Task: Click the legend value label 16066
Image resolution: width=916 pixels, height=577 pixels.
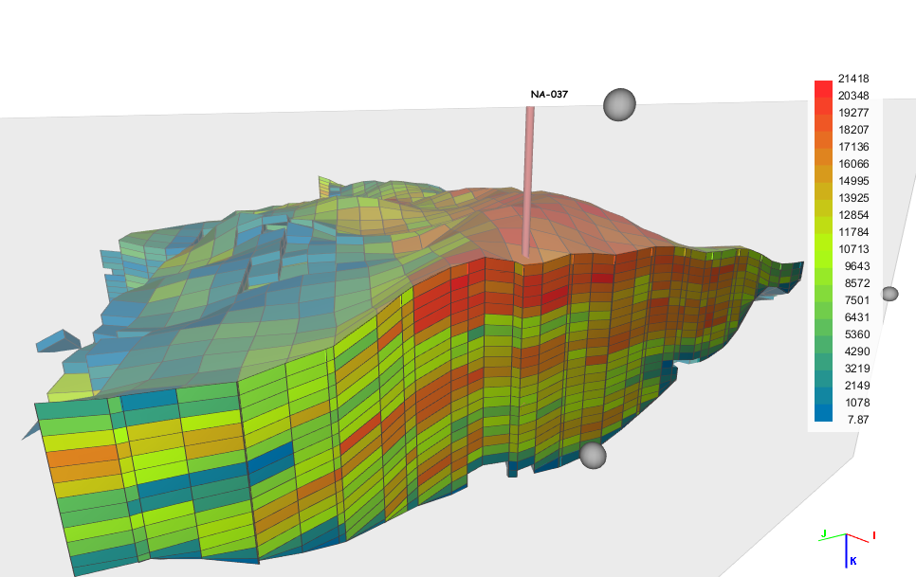Action: point(853,164)
